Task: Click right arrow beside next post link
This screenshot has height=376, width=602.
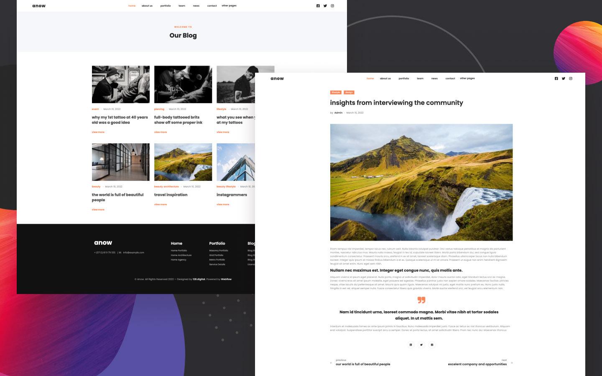Action: (x=512, y=363)
